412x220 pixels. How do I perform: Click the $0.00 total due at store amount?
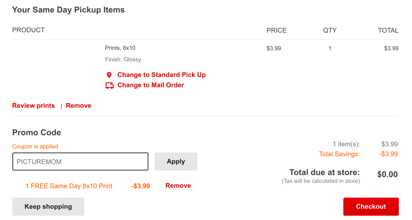point(387,175)
